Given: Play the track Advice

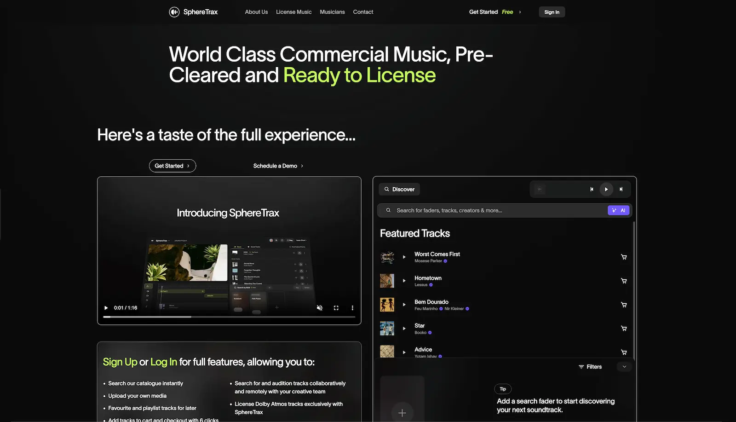Looking at the screenshot, I should (404, 352).
